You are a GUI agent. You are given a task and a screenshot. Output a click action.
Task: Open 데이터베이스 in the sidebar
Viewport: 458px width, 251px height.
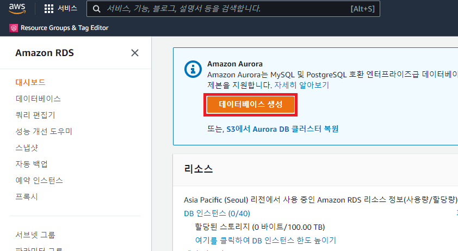(x=38, y=99)
